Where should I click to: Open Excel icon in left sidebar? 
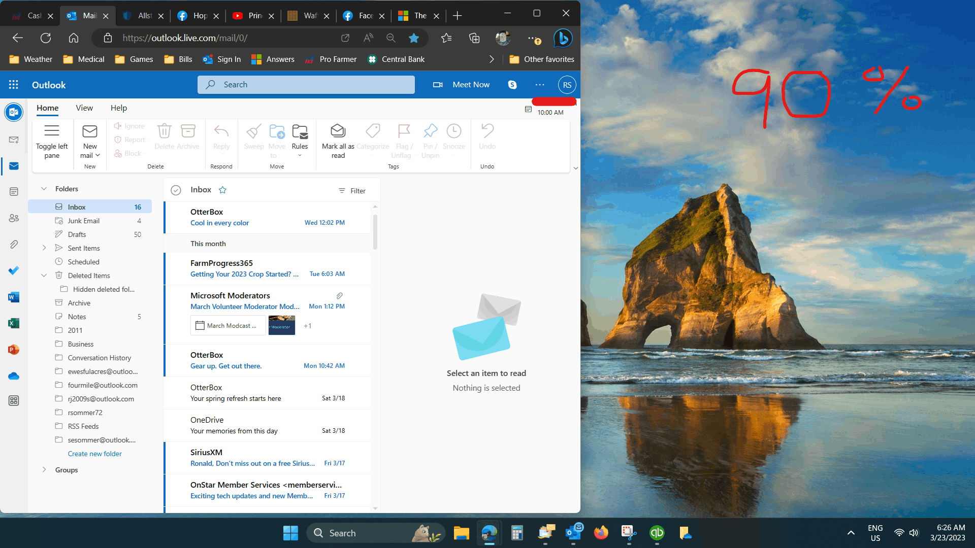(x=14, y=323)
